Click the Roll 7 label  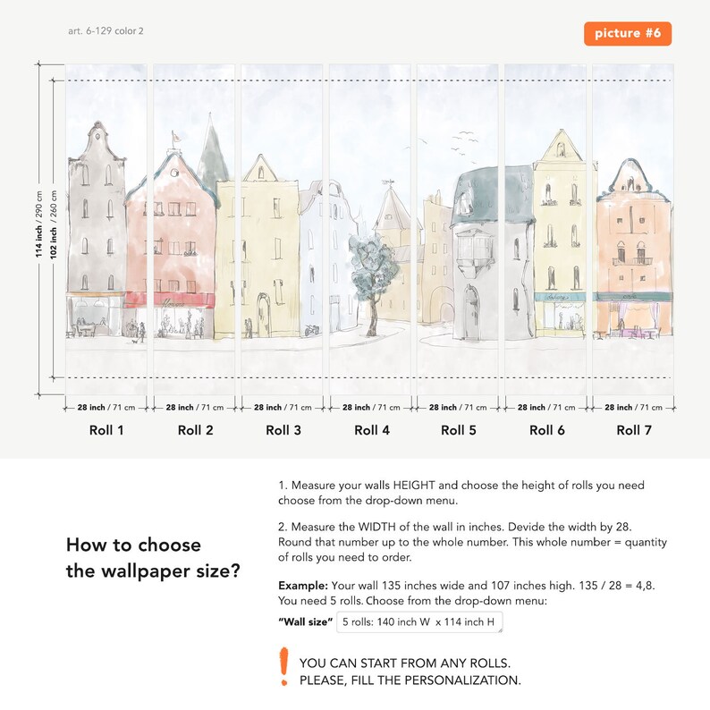(x=634, y=430)
